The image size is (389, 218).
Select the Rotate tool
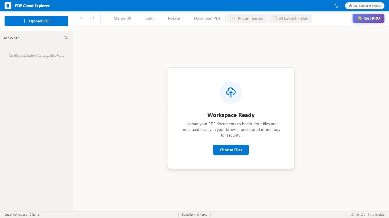click(x=174, y=18)
